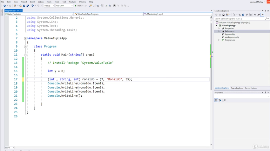Collapse the Main method code block
Screen dimensions: 270x151
click(25, 55)
